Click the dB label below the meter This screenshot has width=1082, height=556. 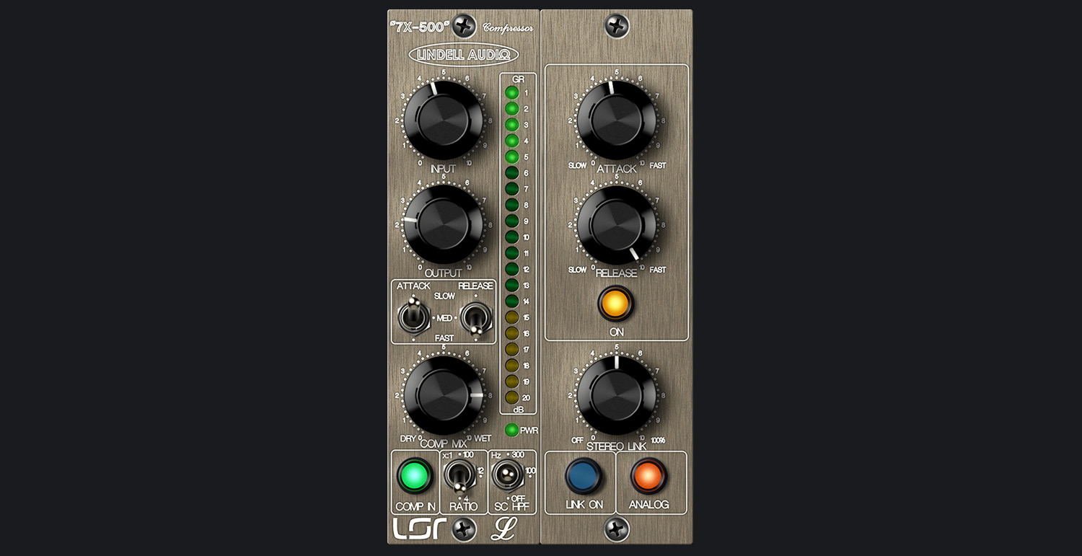(x=518, y=410)
